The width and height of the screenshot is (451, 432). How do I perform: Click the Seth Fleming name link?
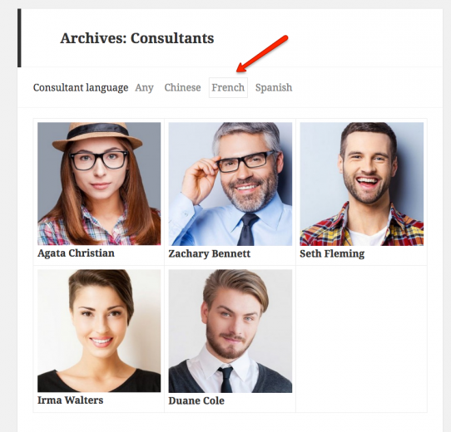click(332, 253)
